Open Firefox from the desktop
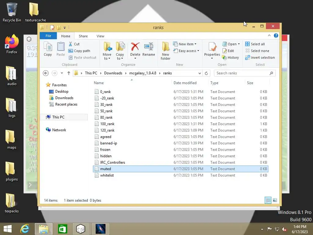 (12, 44)
